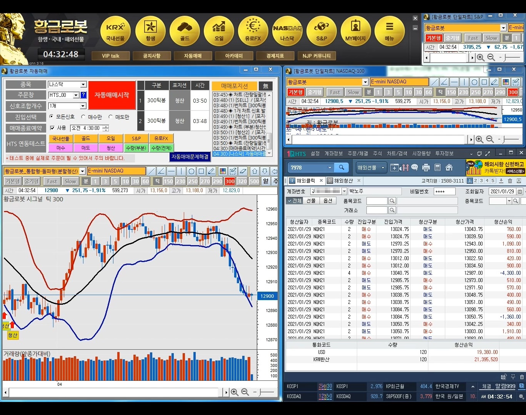Viewport: 526px width, 415px height.
Task: Open the calculator icon in 1Q HTS toolbar
Action: point(437,168)
